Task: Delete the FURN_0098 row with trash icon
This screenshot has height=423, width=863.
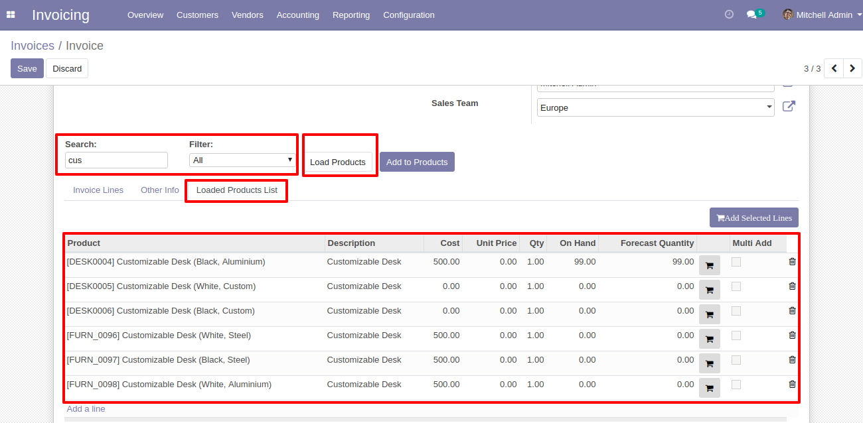Action: click(792, 385)
